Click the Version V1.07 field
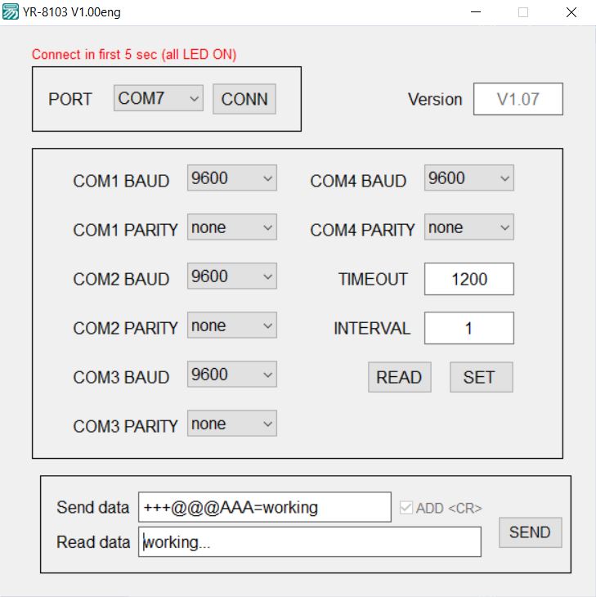 pyautogui.click(x=518, y=99)
